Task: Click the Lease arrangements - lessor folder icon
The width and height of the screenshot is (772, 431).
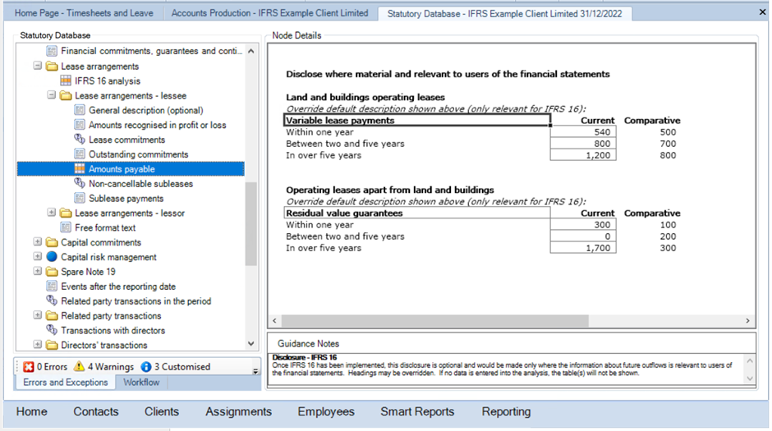Action: [x=66, y=213]
